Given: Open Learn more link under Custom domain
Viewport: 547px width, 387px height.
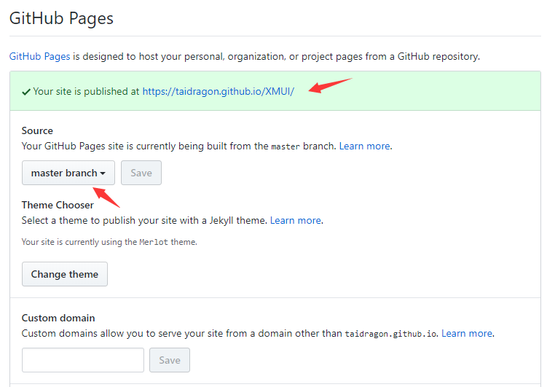Looking at the screenshot, I should coord(467,333).
